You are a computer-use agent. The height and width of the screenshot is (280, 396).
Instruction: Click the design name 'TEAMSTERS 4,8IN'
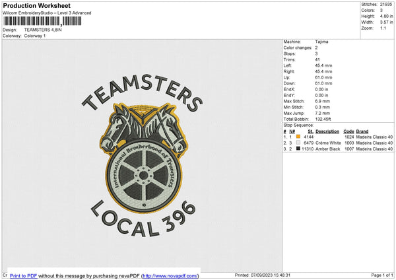43,30
